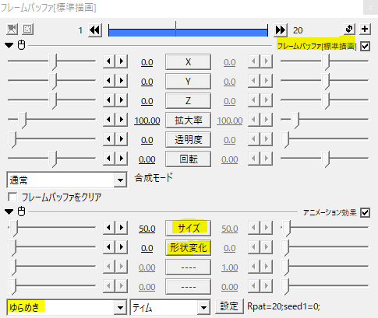Click the camera control icon
The width and height of the screenshot is (378, 318).
[12, 29]
